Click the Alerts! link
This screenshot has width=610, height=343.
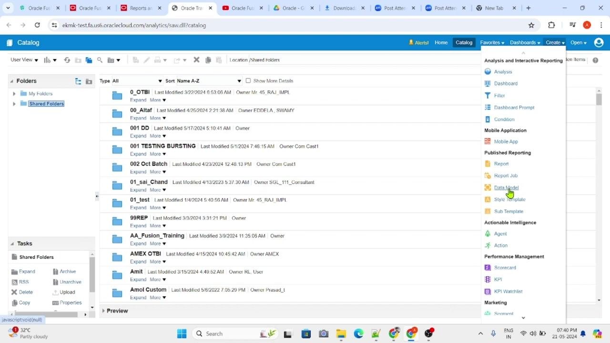tap(419, 42)
